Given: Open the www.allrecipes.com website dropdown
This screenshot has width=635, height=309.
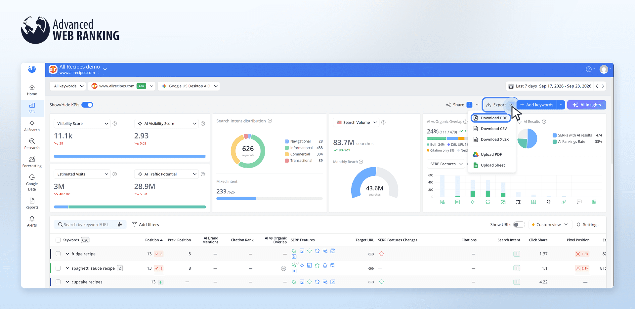Looking at the screenshot, I should click(122, 86).
